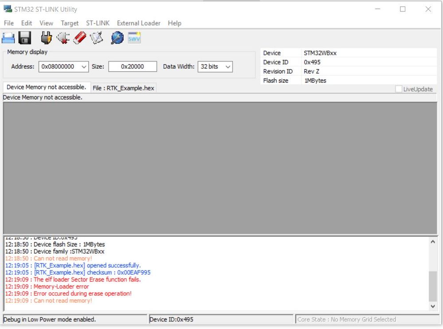
Task: Click log line 'Device flash Size : 1MBytes'
Action: point(55,244)
